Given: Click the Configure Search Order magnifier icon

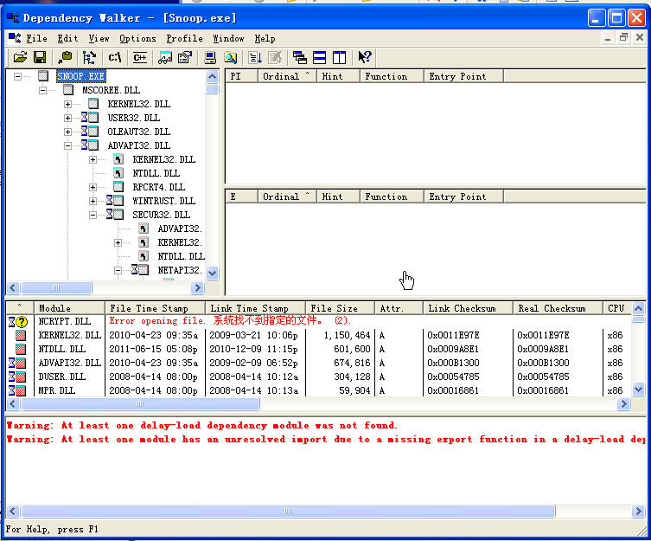Looking at the screenshot, I should tap(231, 57).
